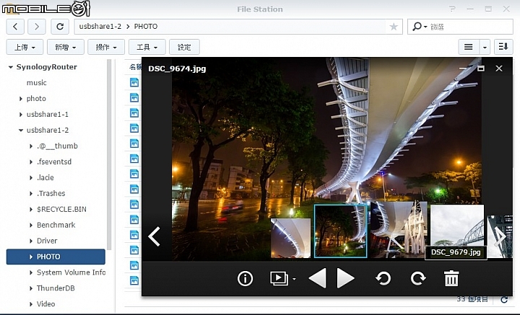Open the Action dropdown button
The width and height of the screenshot is (520, 315).
pyautogui.click(x=106, y=47)
